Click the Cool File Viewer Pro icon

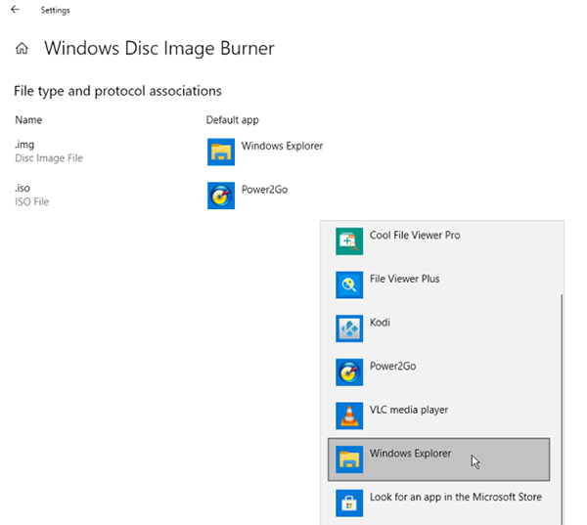349,241
